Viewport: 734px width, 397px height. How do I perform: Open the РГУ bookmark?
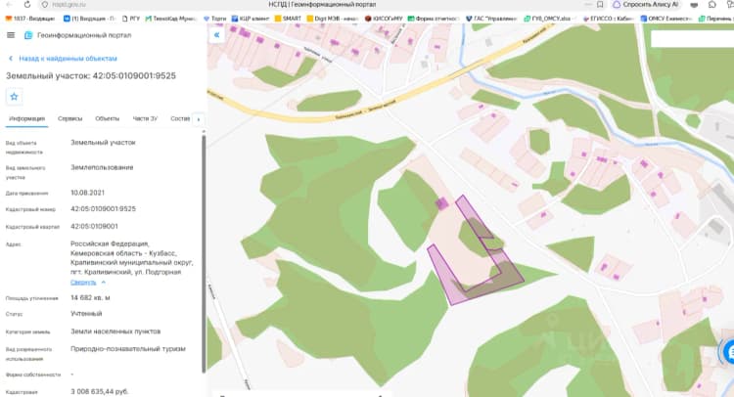(130, 19)
